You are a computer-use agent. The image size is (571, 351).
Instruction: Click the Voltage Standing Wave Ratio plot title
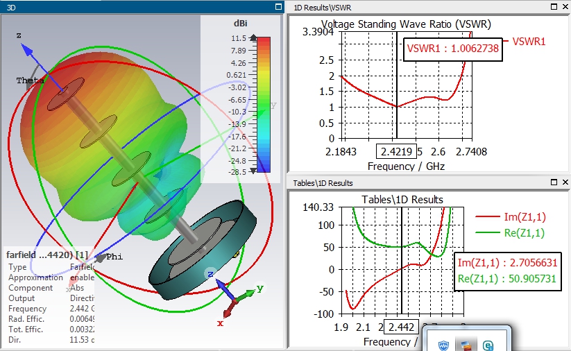coord(406,24)
